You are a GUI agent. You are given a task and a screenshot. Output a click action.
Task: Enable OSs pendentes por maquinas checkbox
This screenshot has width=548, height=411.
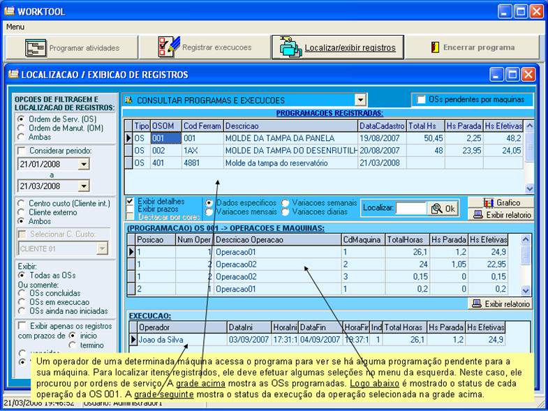(x=422, y=100)
